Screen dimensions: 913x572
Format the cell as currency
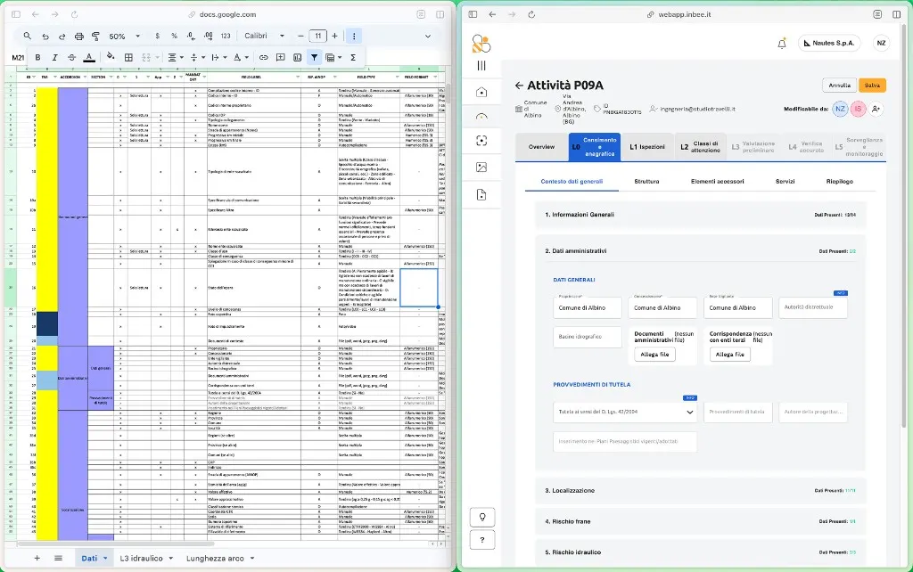[x=157, y=36]
